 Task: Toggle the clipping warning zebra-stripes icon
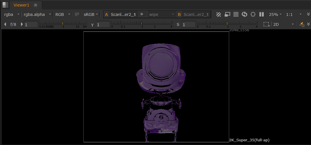[219, 14]
